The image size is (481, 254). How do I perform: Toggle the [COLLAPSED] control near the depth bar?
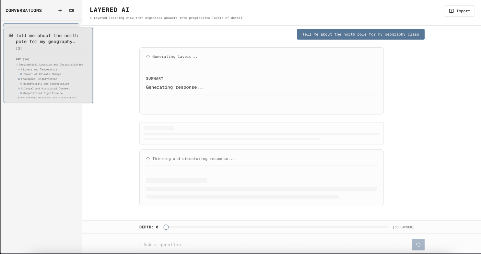tap(403, 227)
